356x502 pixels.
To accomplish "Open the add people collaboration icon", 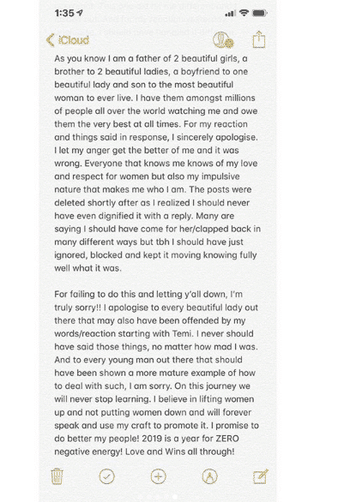I will click(223, 40).
